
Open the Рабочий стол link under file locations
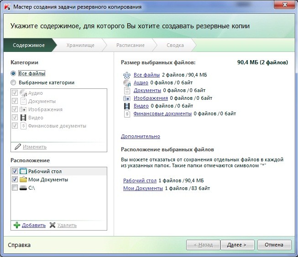[x=140, y=180]
